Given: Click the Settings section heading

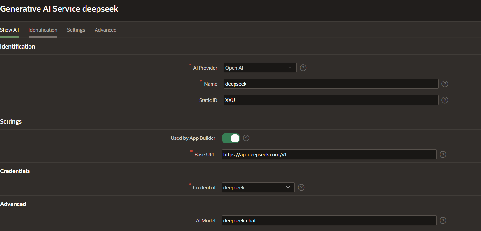Looking at the screenshot, I should [11, 122].
